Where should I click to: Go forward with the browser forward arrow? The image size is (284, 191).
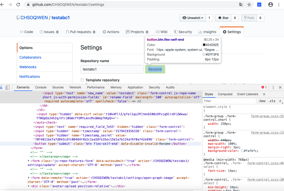[x=10, y=5]
